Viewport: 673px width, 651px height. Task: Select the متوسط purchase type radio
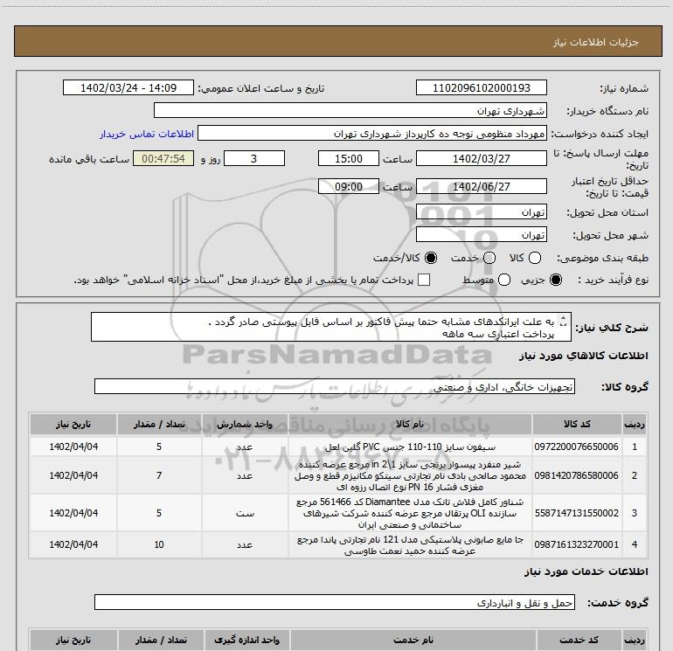coord(504,280)
